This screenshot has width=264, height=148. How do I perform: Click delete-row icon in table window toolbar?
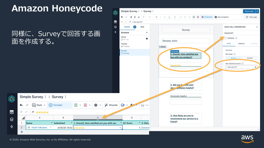(85, 105)
